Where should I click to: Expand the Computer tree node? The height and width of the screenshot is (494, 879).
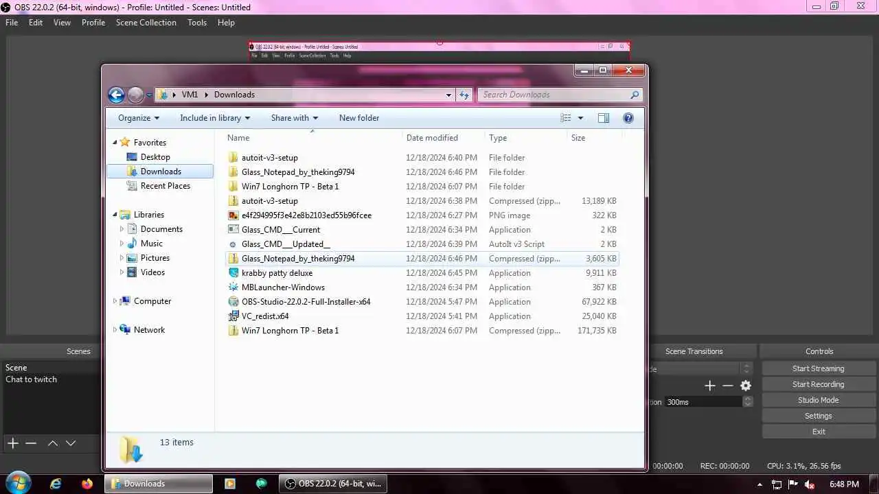[115, 301]
